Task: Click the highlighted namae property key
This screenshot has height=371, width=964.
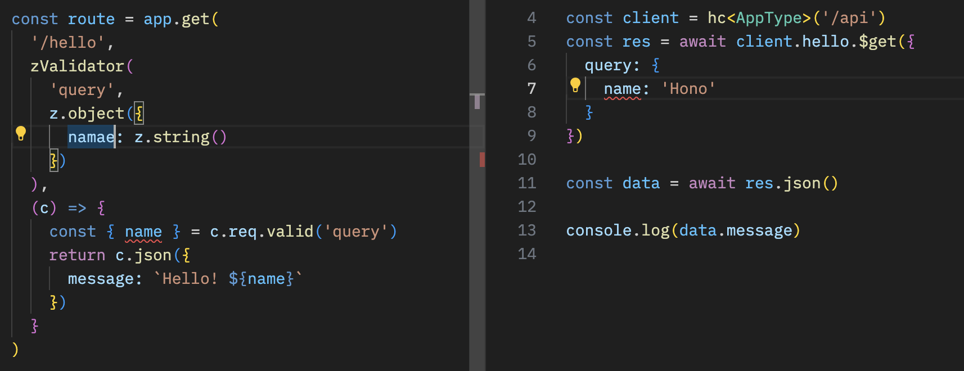Action: (x=91, y=137)
